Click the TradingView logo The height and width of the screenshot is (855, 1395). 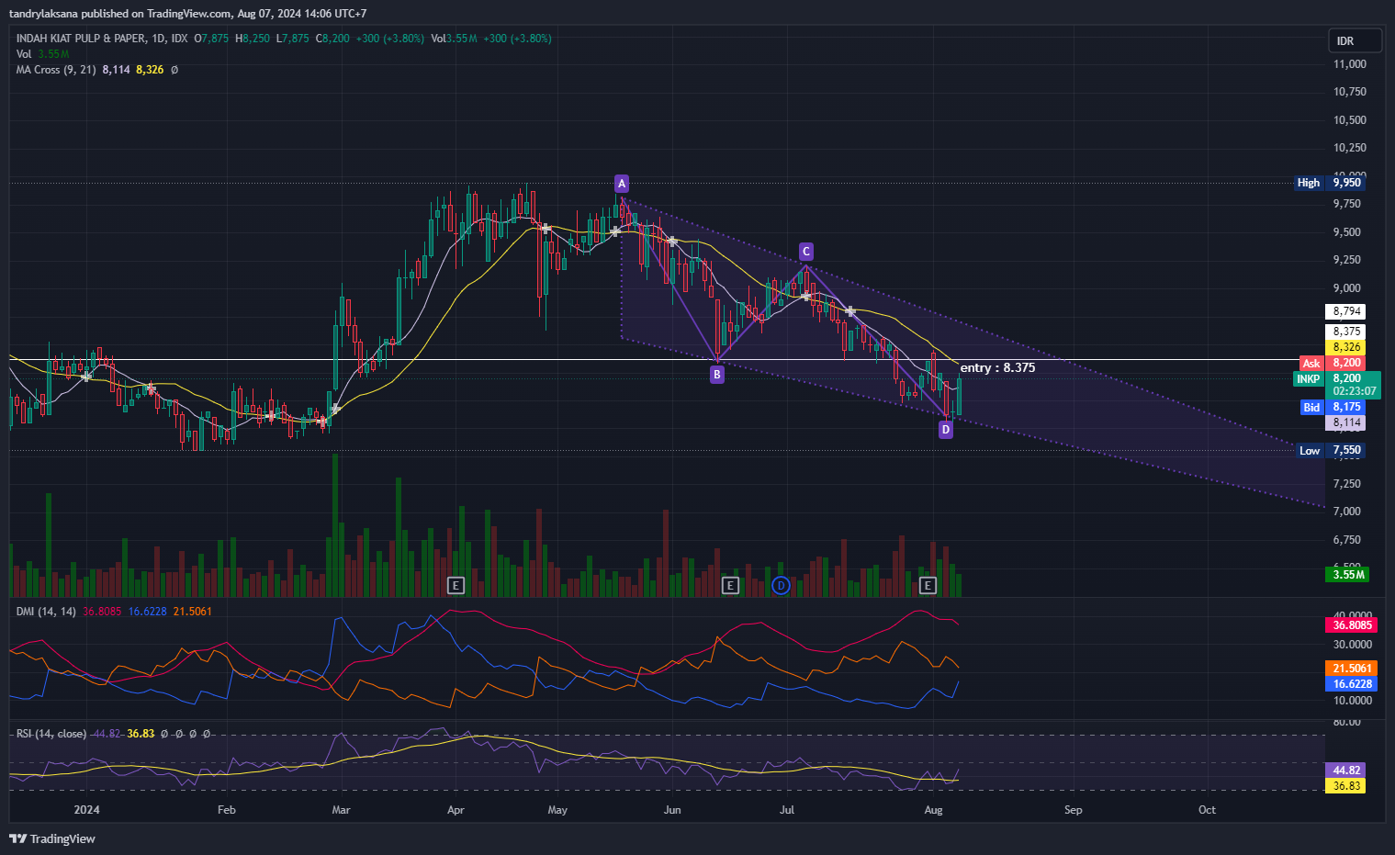point(52,838)
